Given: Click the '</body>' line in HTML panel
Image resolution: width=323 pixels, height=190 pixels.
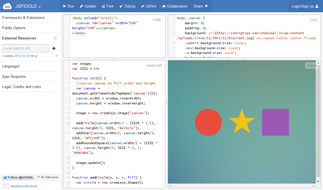Looking at the screenshot, I should [79, 33].
